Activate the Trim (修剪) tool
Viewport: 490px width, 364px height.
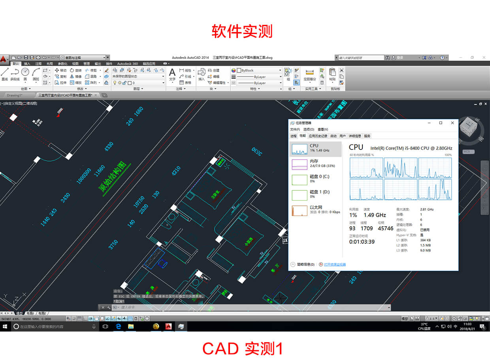point(91,70)
